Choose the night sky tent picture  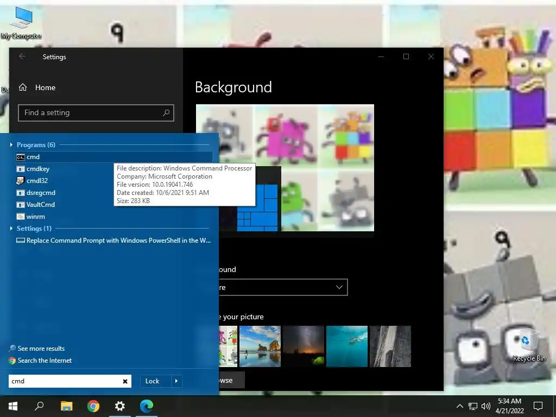(304, 346)
